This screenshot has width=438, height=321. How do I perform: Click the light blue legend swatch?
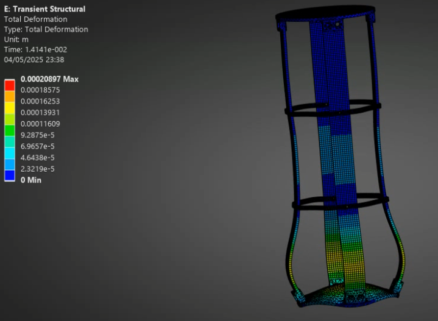click(10, 164)
